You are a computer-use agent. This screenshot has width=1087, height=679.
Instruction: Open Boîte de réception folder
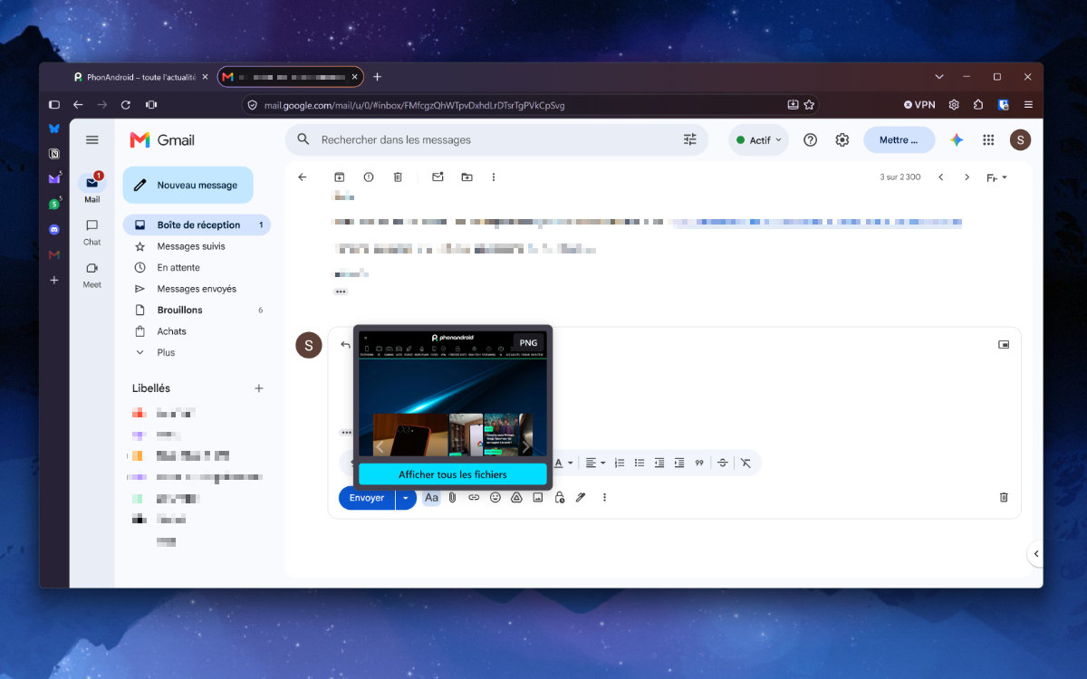pos(197,225)
